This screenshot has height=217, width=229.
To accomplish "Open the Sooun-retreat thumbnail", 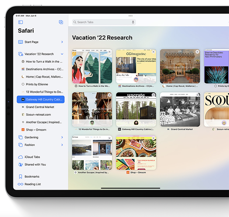I will (216, 110).
